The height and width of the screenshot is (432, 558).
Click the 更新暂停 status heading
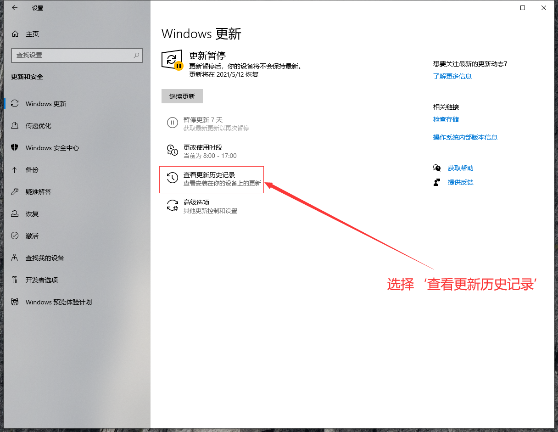coord(207,56)
